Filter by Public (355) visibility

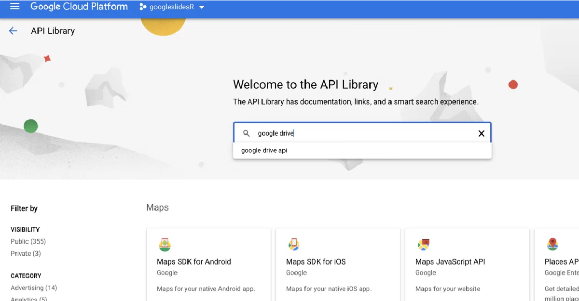coord(28,241)
